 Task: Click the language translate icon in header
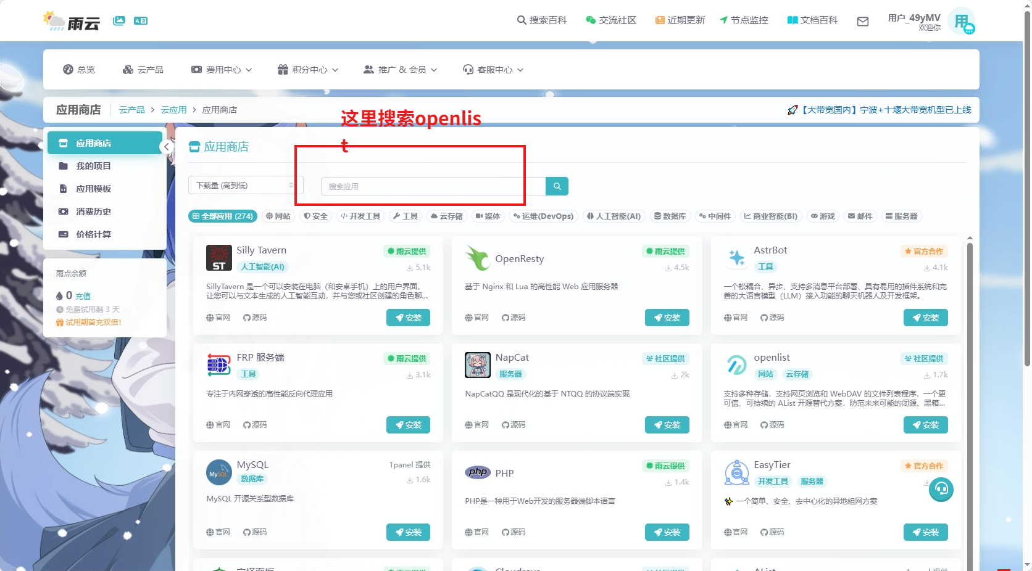(141, 21)
